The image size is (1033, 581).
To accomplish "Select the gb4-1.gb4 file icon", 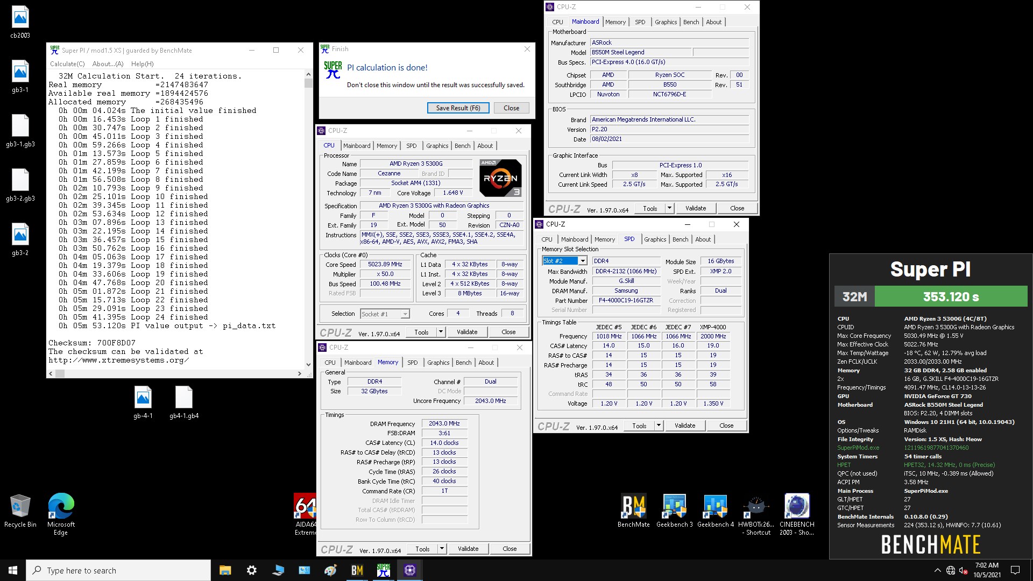I will [184, 403].
